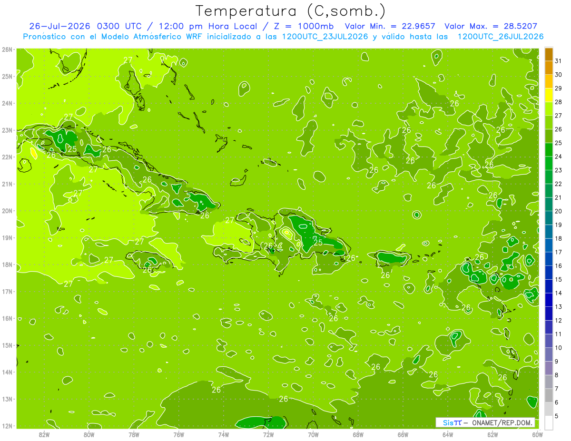Click the 68W longitude axis label
This screenshot has width=571, height=441.
tap(358, 435)
